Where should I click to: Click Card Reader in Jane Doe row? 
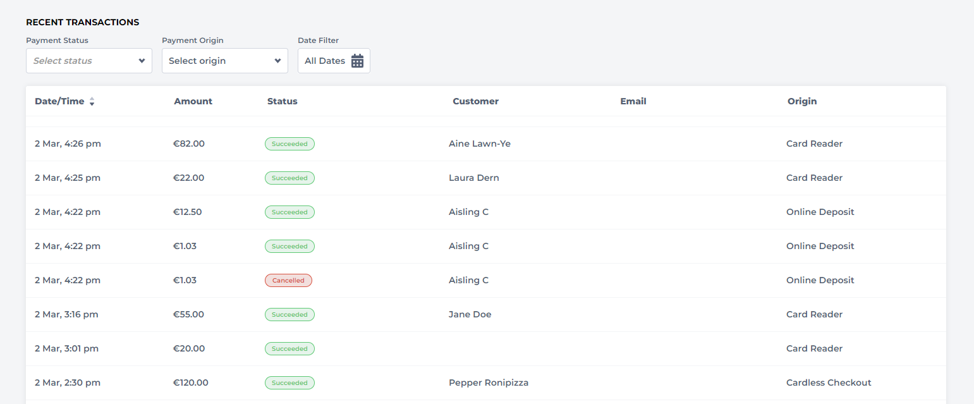pos(814,314)
